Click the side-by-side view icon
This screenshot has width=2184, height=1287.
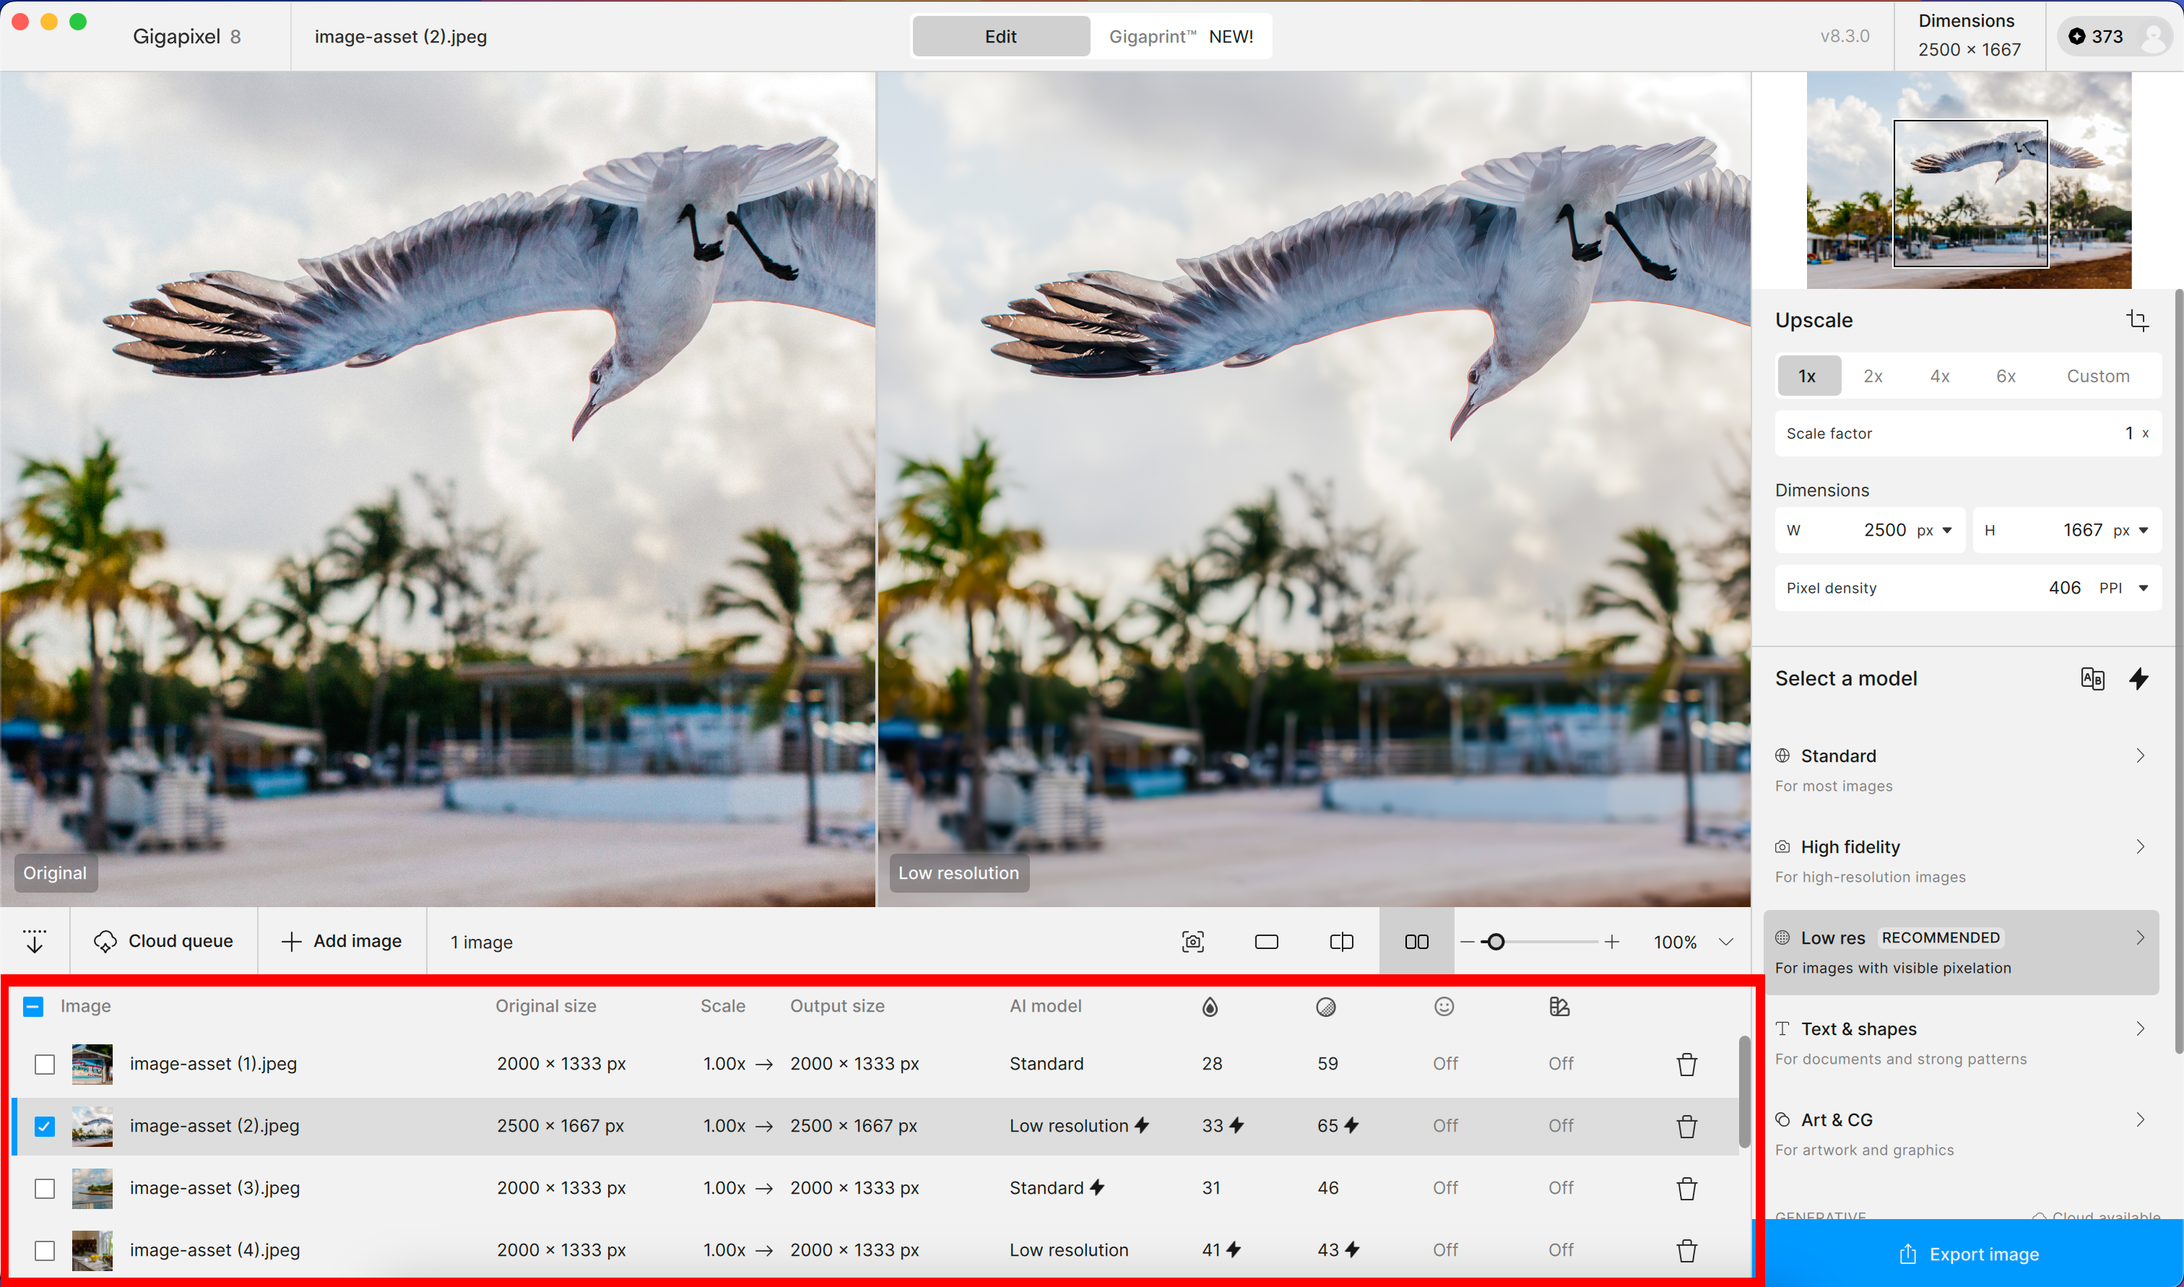pyautogui.click(x=1416, y=942)
